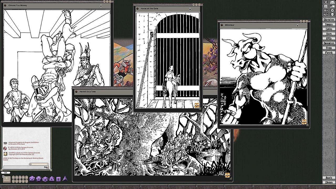
Task: Click the Horse at the Gate corner size icon
Action: pyautogui.click(x=197, y=106)
